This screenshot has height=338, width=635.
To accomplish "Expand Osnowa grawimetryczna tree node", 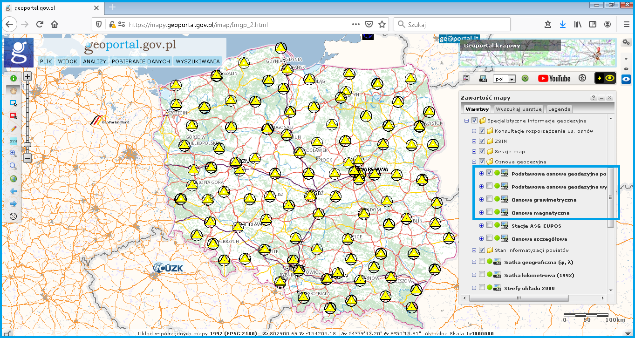I will tap(482, 200).
